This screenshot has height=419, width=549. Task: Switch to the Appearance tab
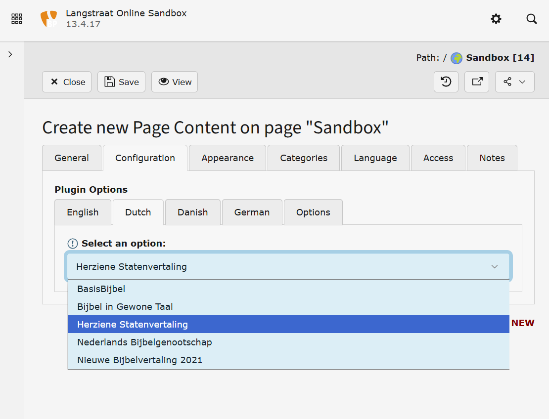point(228,158)
